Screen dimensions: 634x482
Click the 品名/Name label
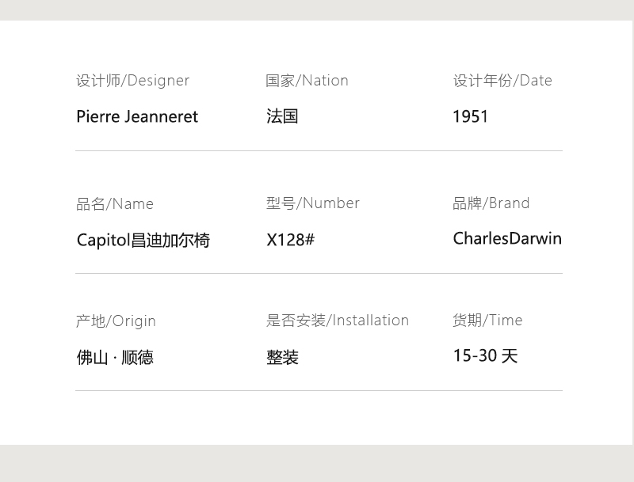(115, 204)
